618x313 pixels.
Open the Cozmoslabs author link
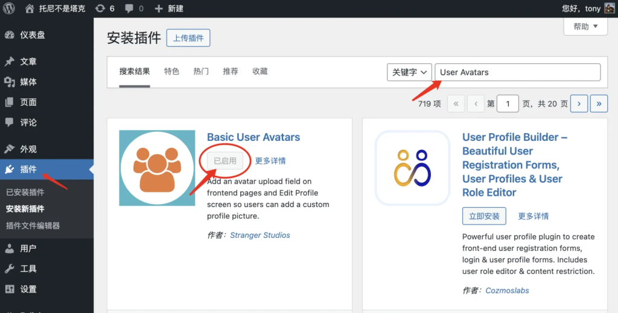(x=507, y=291)
